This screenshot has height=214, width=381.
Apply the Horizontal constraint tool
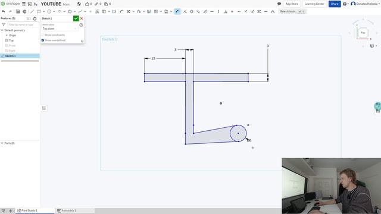[212, 11]
